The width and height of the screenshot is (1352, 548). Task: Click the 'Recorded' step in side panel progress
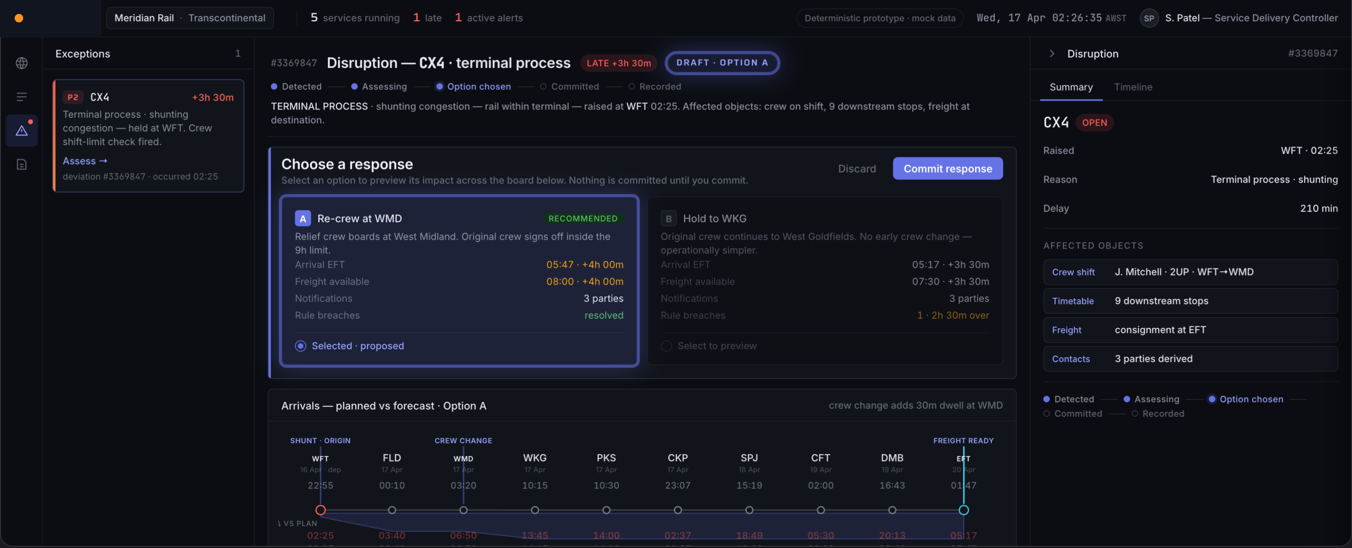(1157, 414)
